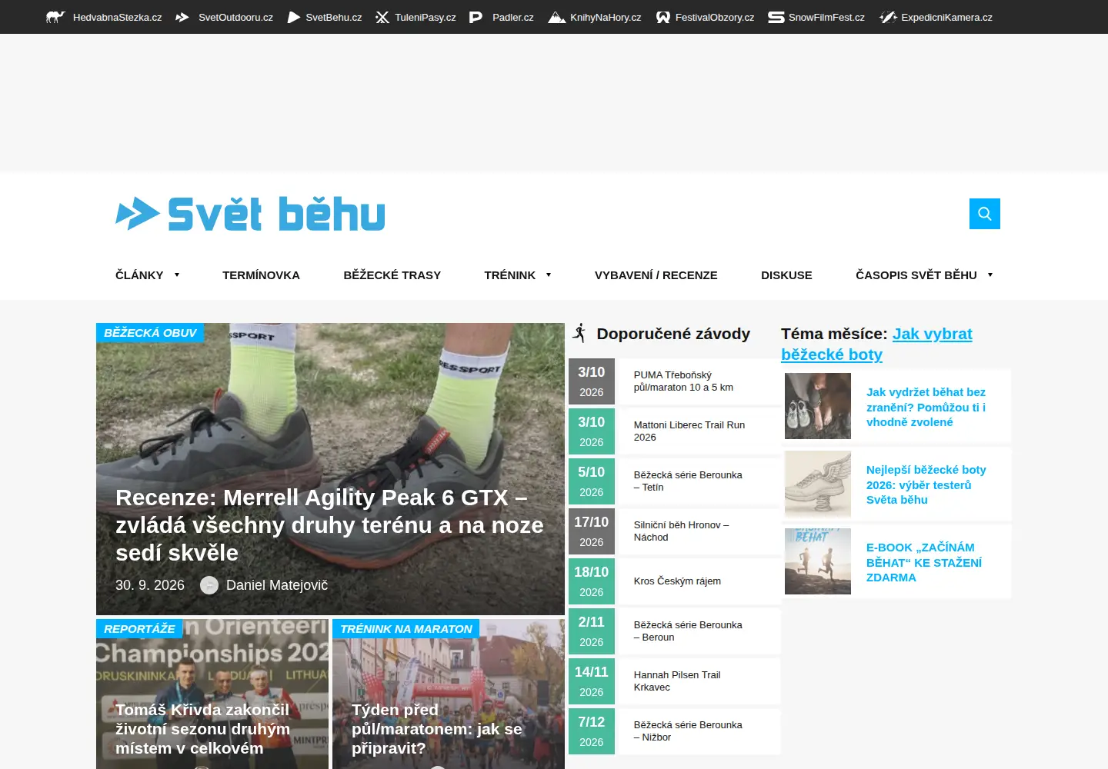The height and width of the screenshot is (769, 1108).
Task: Click the TRÉNINK NA MARATON category tag
Action: 406,628
